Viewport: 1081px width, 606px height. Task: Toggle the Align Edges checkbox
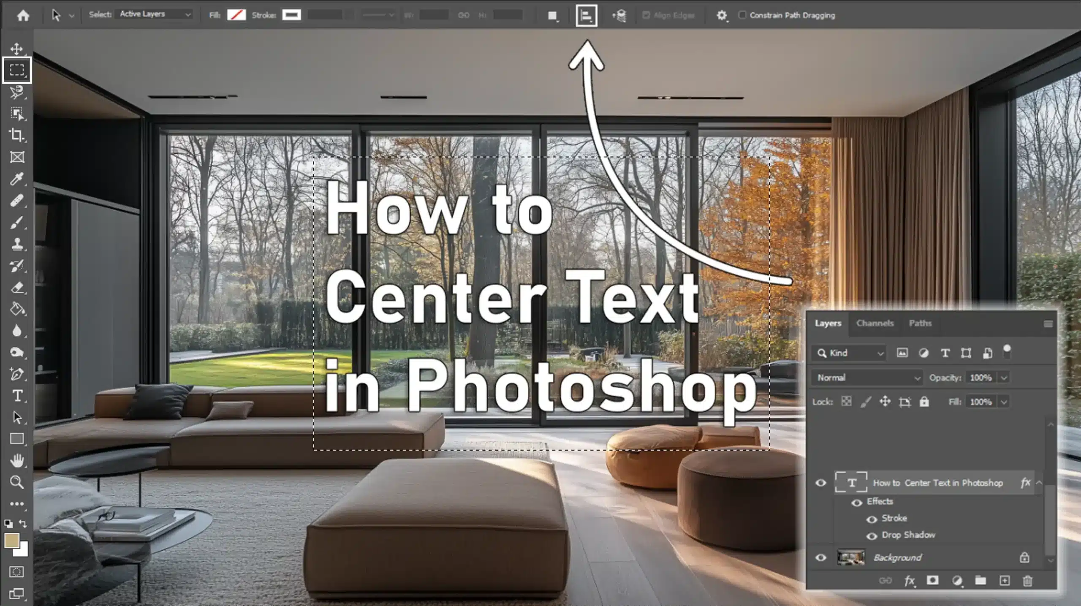[646, 15]
